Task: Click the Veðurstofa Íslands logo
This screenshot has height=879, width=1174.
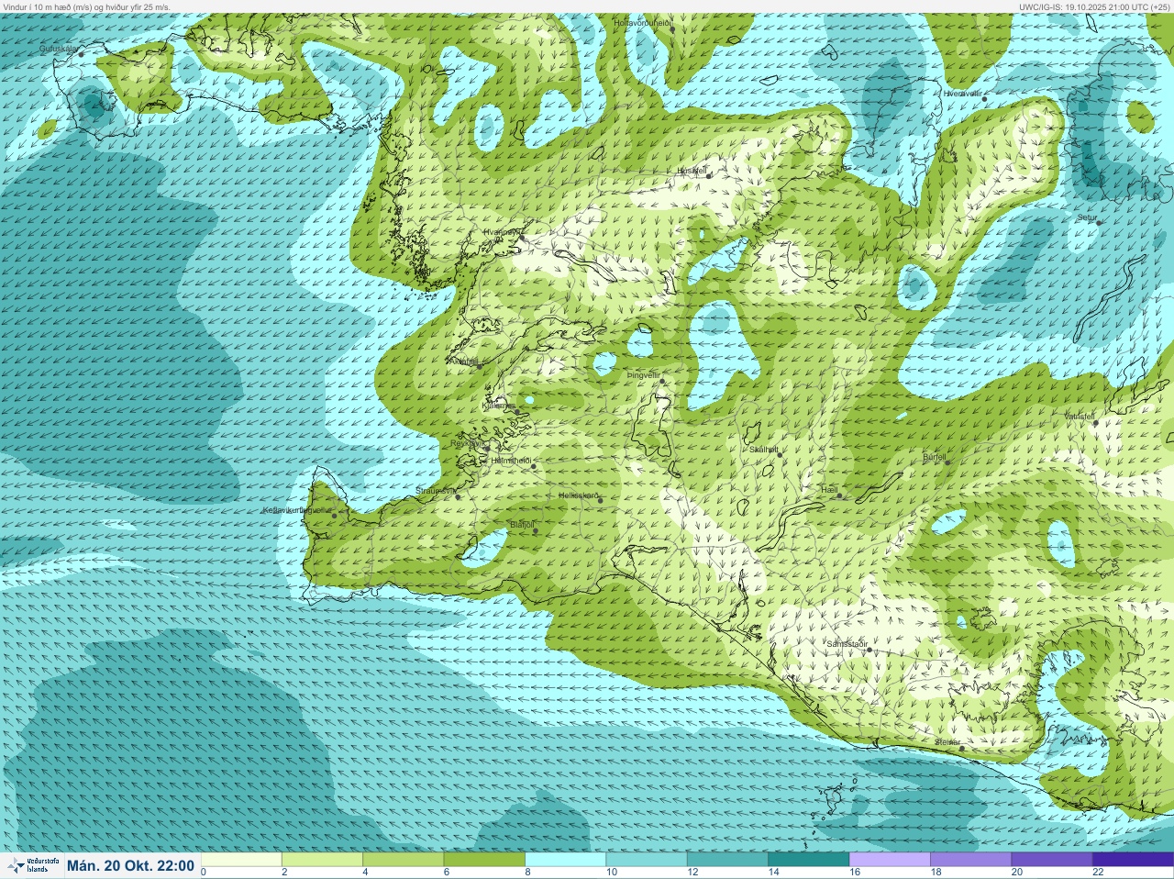Action: 32,865
